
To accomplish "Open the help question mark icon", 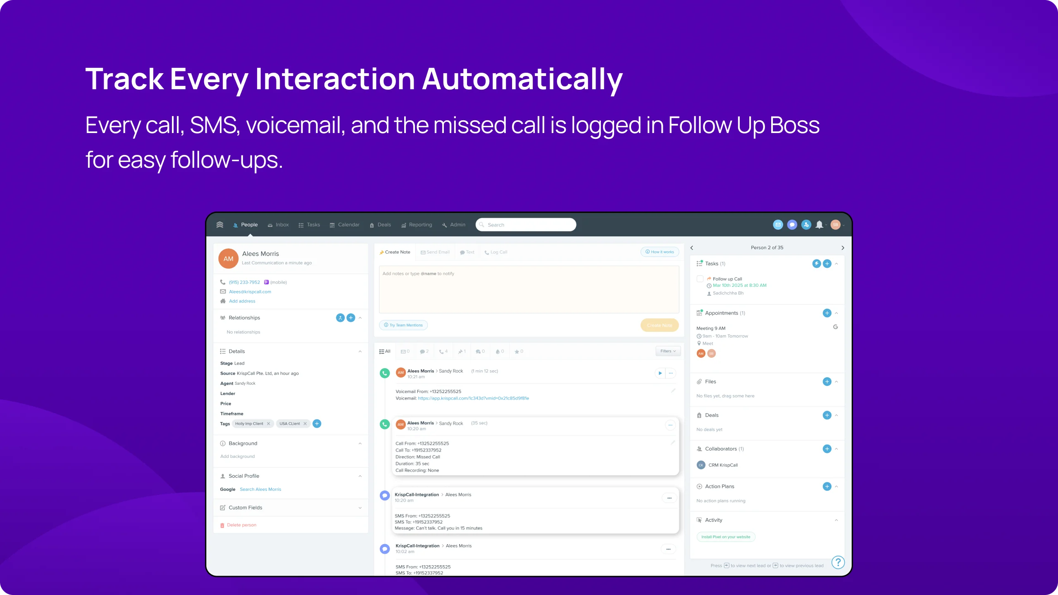I will 838,562.
